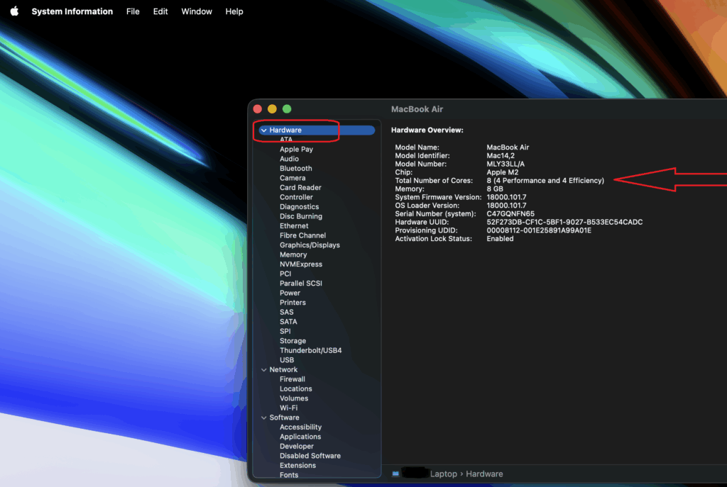The image size is (727, 487).
Task: Select the Hardware sidebar category
Action: (317, 130)
